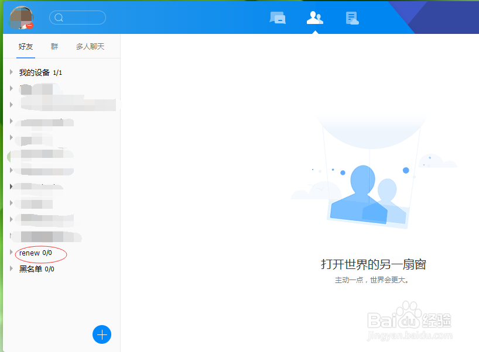Open the Qzone feeds icon in top bar

351,18
